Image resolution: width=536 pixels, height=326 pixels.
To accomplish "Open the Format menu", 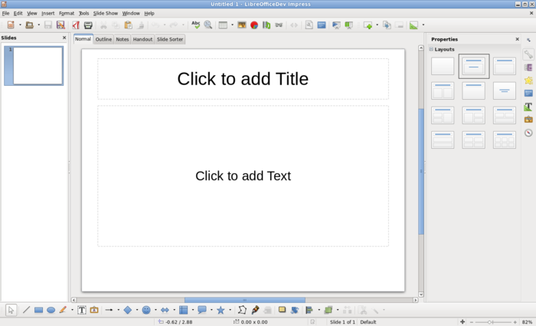I will [x=67, y=13].
